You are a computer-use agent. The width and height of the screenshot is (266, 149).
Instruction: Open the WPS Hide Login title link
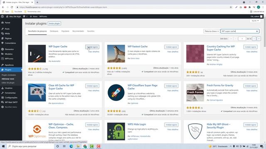(137, 124)
